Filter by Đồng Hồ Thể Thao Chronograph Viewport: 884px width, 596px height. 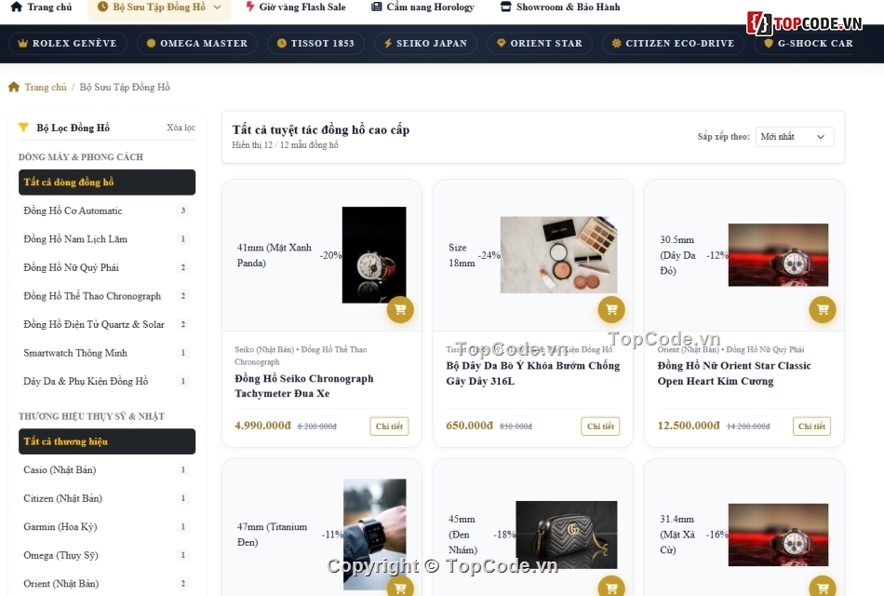tap(107, 296)
